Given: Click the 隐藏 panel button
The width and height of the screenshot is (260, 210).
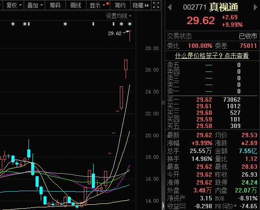Looking at the screenshot, I should coord(141,5).
